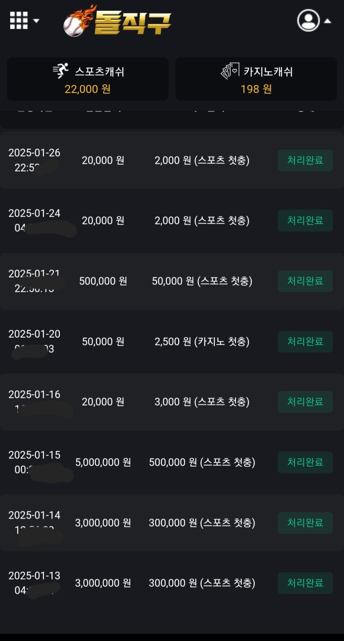Expand the profile menu arrow
This screenshot has height=641, width=344.
[328, 21]
